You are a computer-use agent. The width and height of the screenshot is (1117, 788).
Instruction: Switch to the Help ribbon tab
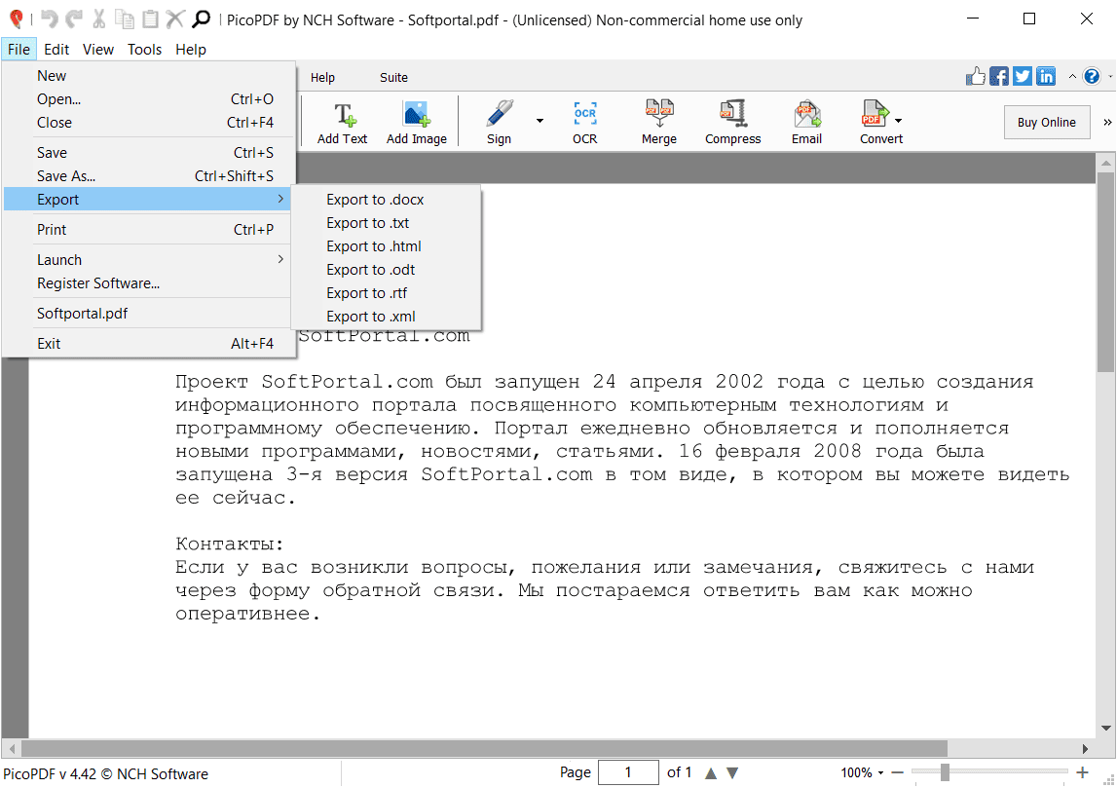coord(322,77)
